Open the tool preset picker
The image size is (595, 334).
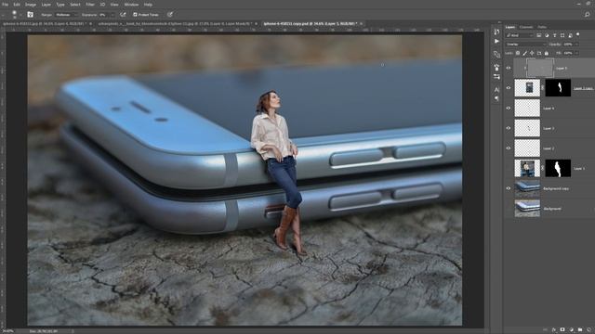(4, 15)
